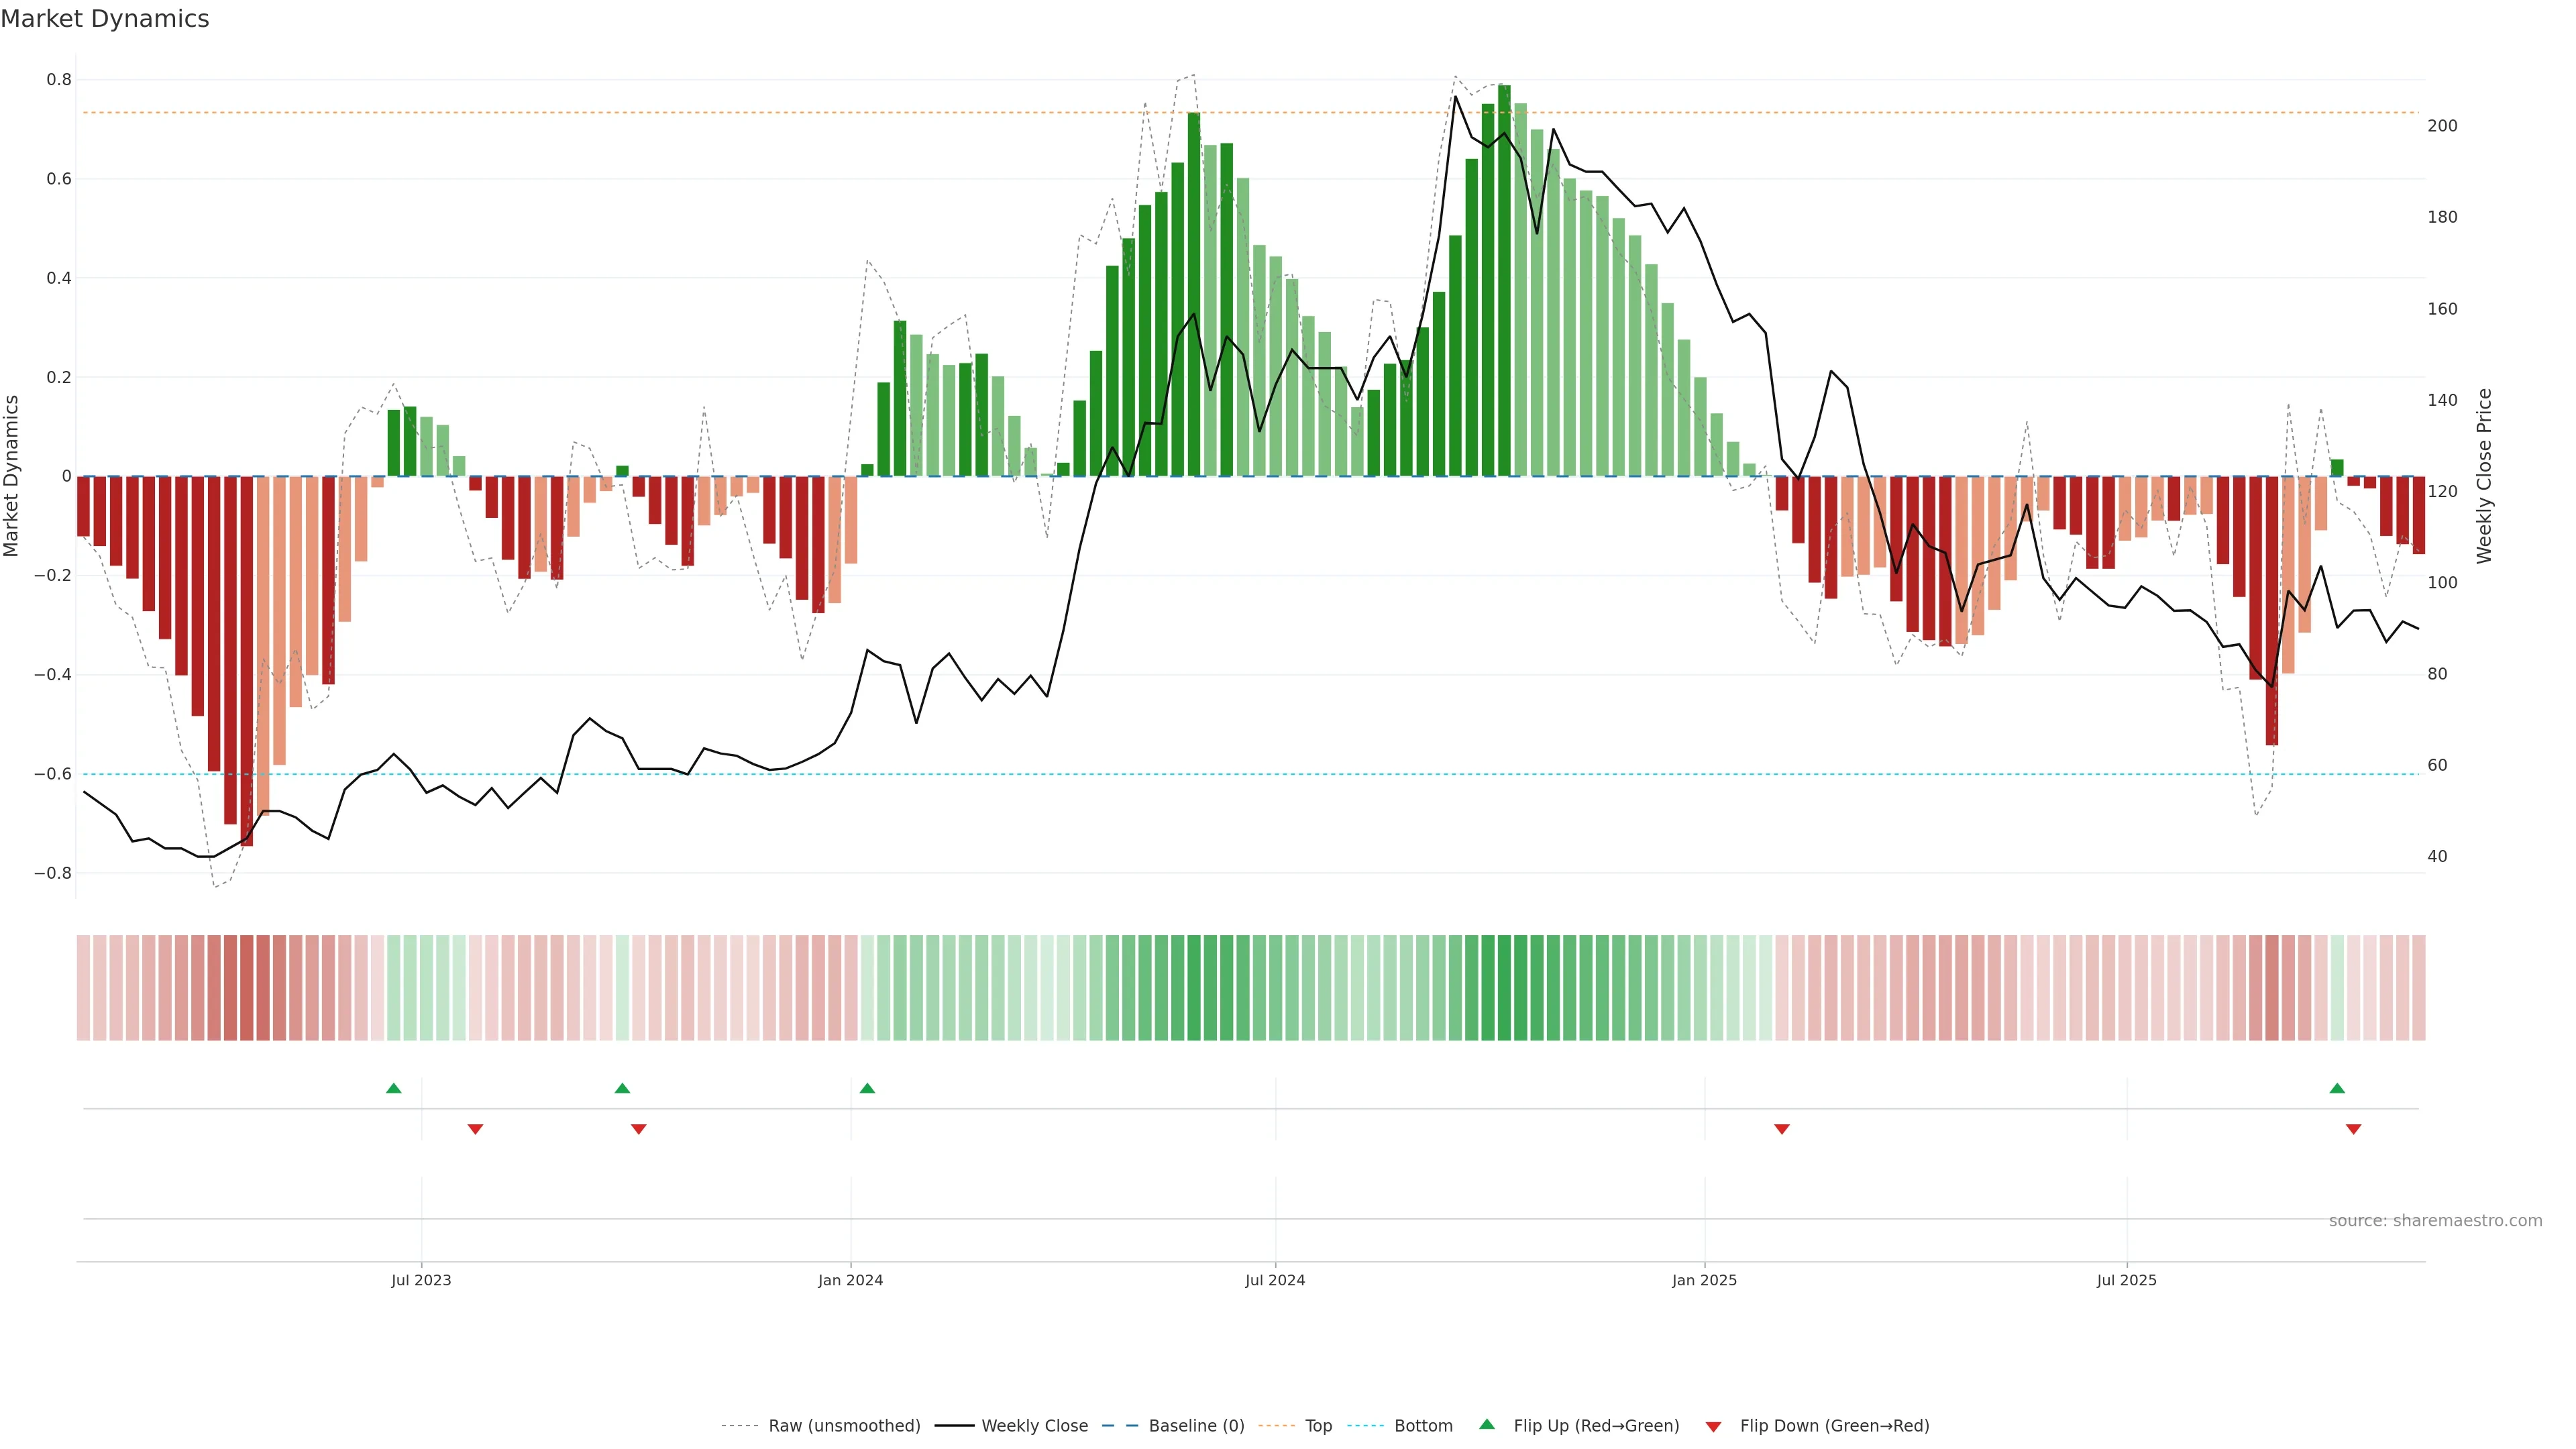Viewport: 2576px width, 1449px height.
Task: Click the green flip-up triangle near Jan 2024
Action: 867,1088
